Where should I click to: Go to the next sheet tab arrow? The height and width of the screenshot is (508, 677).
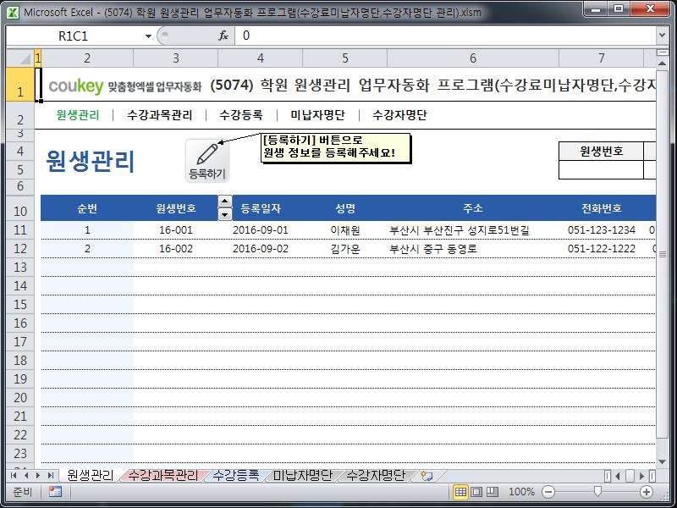point(38,476)
